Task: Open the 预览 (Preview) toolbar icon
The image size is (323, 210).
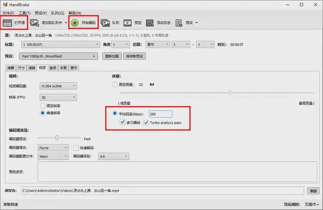Action: pos(128,22)
